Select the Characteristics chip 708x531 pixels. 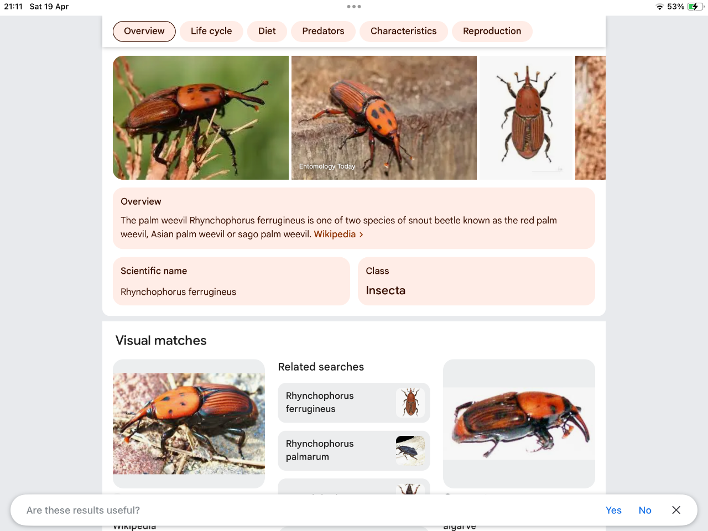(x=403, y=31)
